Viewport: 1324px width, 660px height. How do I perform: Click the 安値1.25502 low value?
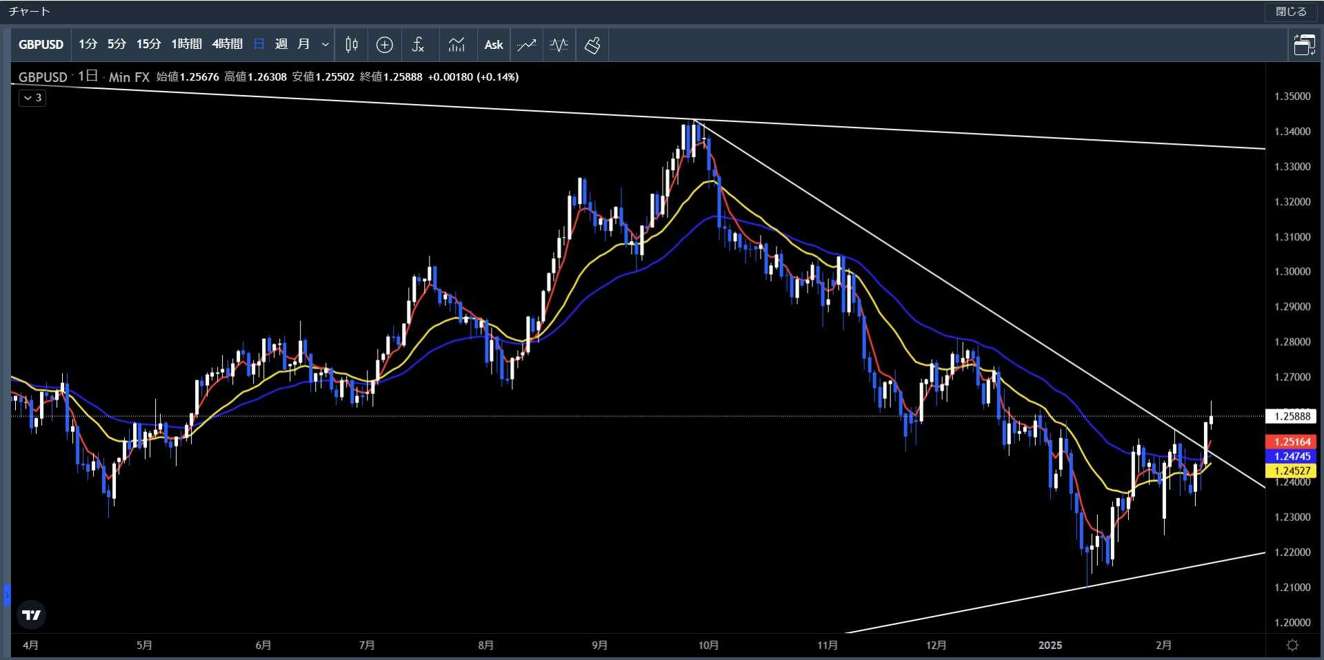pos(323,76)
